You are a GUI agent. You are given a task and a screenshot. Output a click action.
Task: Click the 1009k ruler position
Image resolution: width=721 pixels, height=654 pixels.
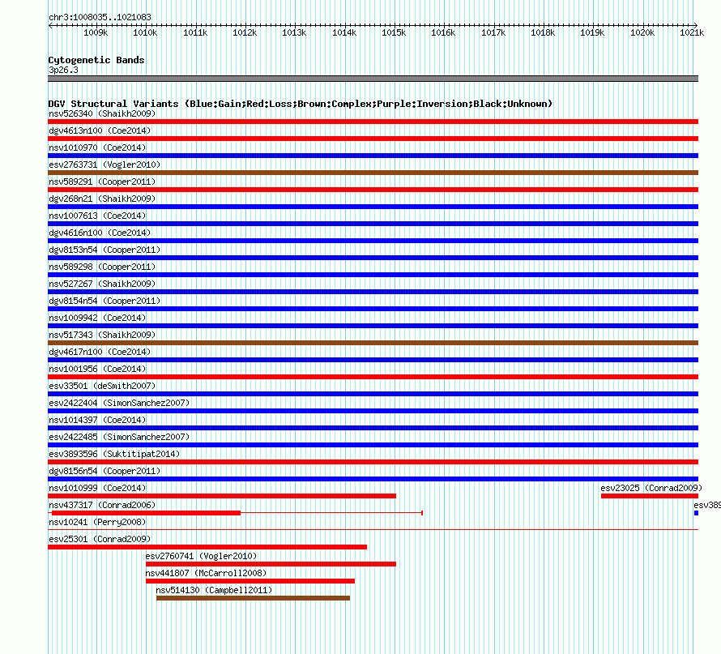click(96, 32)
